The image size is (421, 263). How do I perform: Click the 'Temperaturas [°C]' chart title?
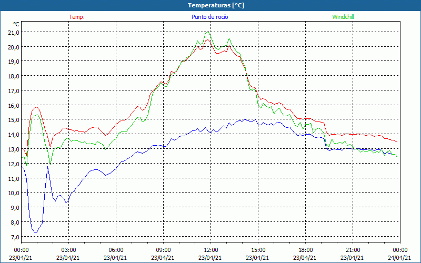tap(216, 5)
